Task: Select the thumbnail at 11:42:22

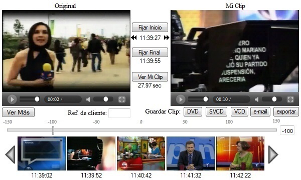Action: [x=240, y=153]
